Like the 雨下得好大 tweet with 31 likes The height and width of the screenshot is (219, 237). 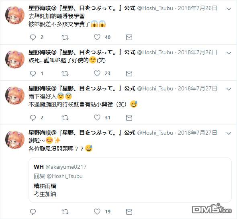(97, 117)
